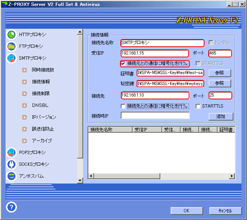Click the 証明書 path field
The height and width of the screenshot is (220, 247).
[x=170, y=73]
